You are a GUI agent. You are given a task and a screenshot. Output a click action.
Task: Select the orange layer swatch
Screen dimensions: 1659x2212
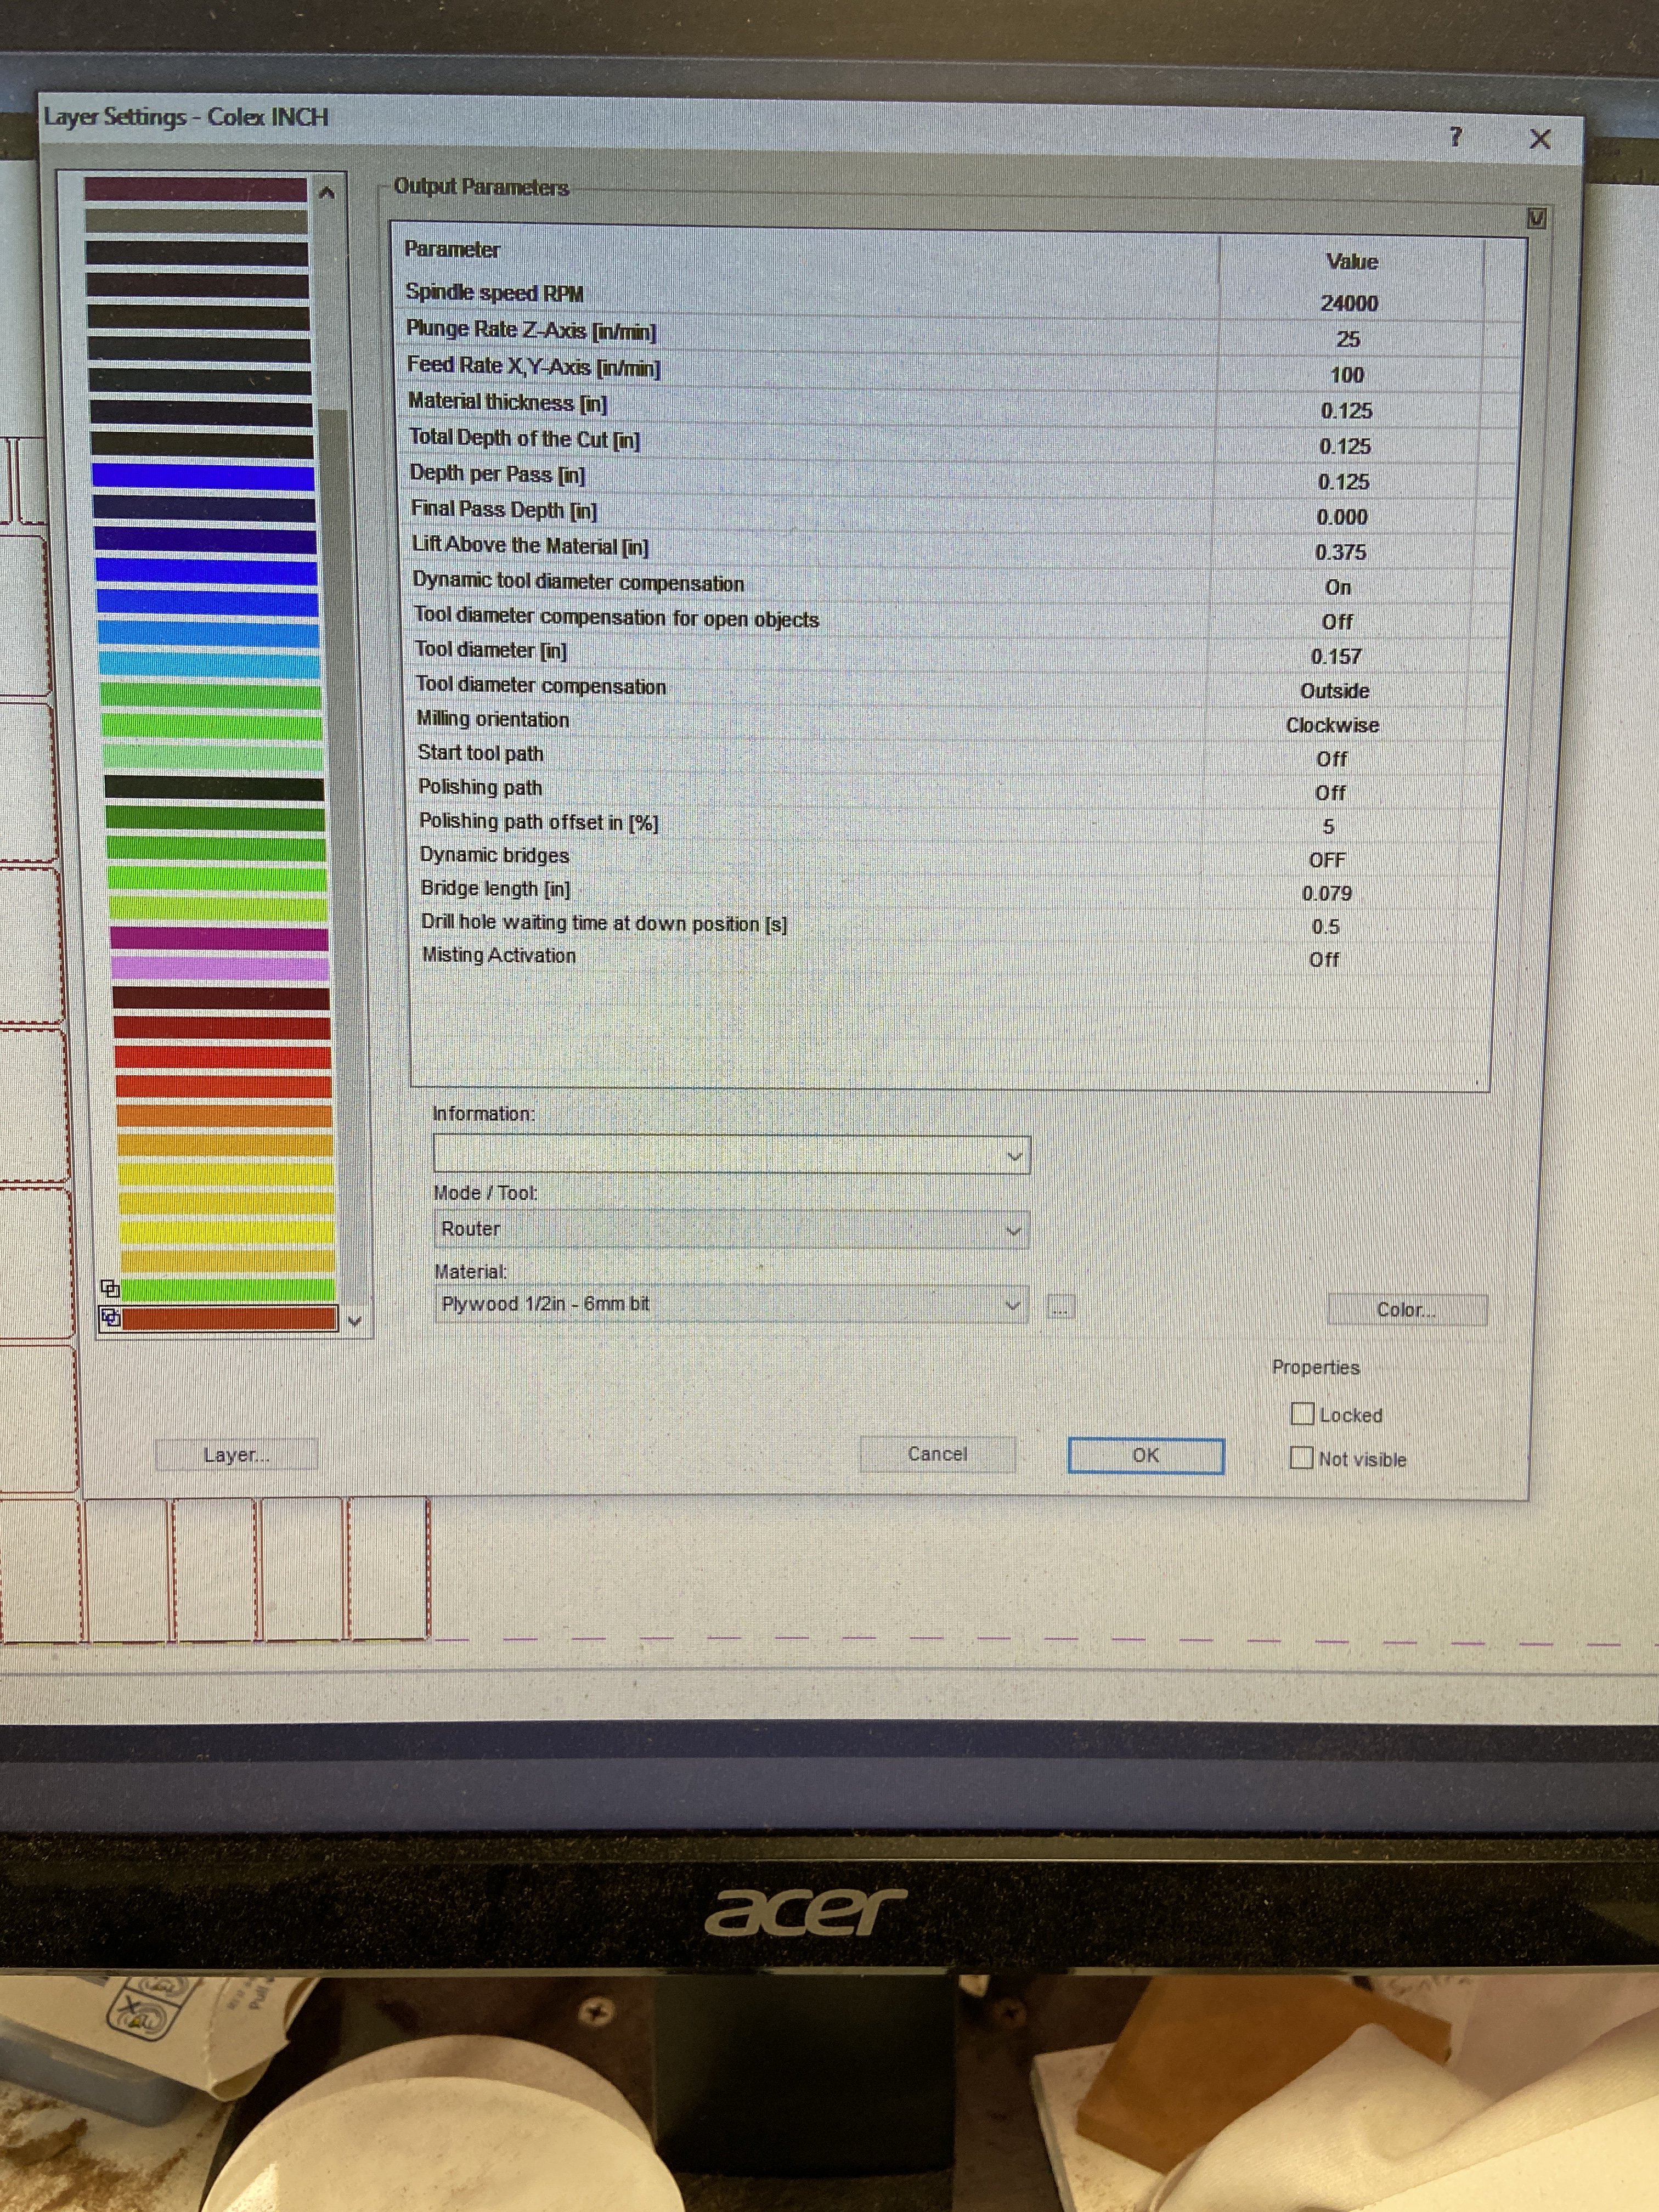223,1115
